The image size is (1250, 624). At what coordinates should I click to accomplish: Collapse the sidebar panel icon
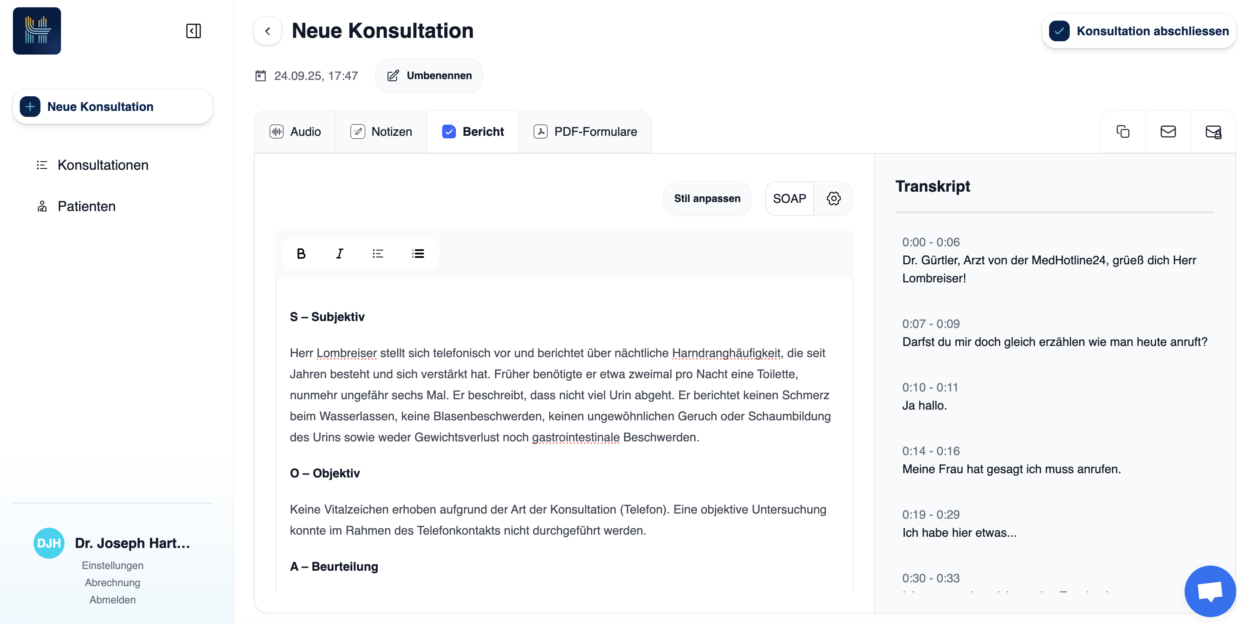tap(193, 31)
